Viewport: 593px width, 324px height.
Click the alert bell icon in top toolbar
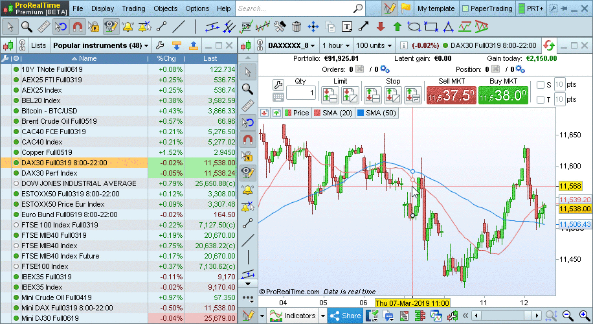pos(128,27)
